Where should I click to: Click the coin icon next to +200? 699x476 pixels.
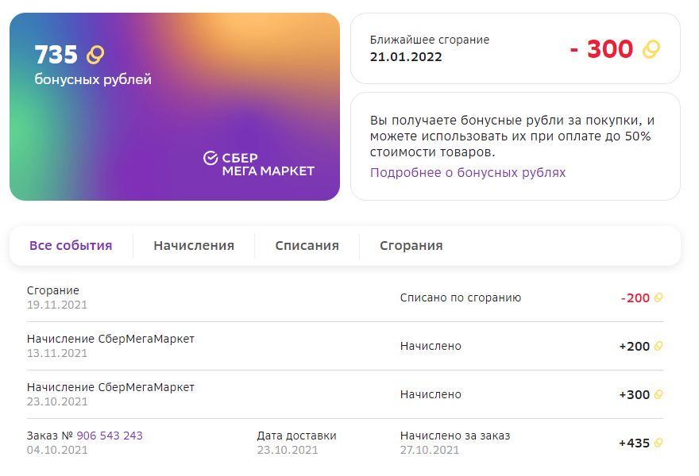(x=658, y=347)
